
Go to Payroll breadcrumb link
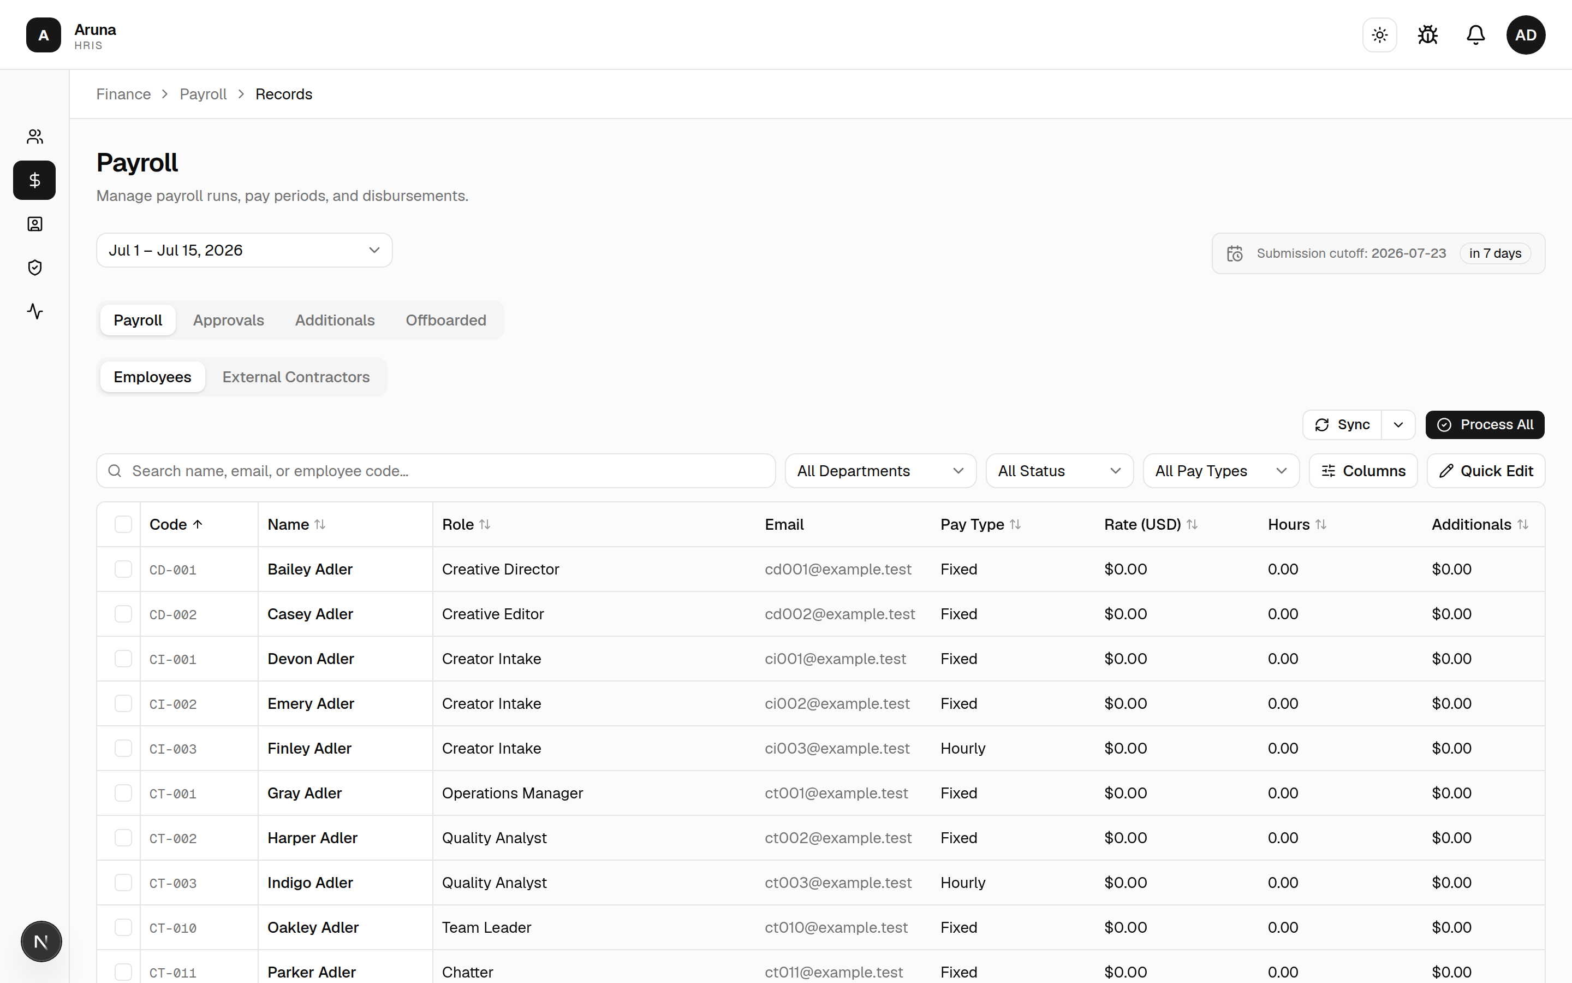pyautogui.click(x=203, y=94)
